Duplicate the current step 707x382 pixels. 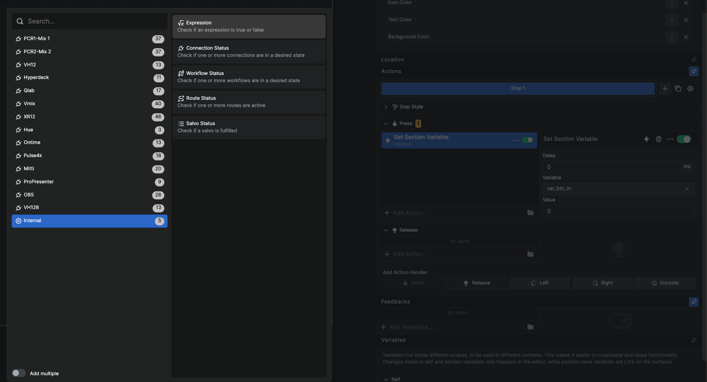click(x=678, y=89)
